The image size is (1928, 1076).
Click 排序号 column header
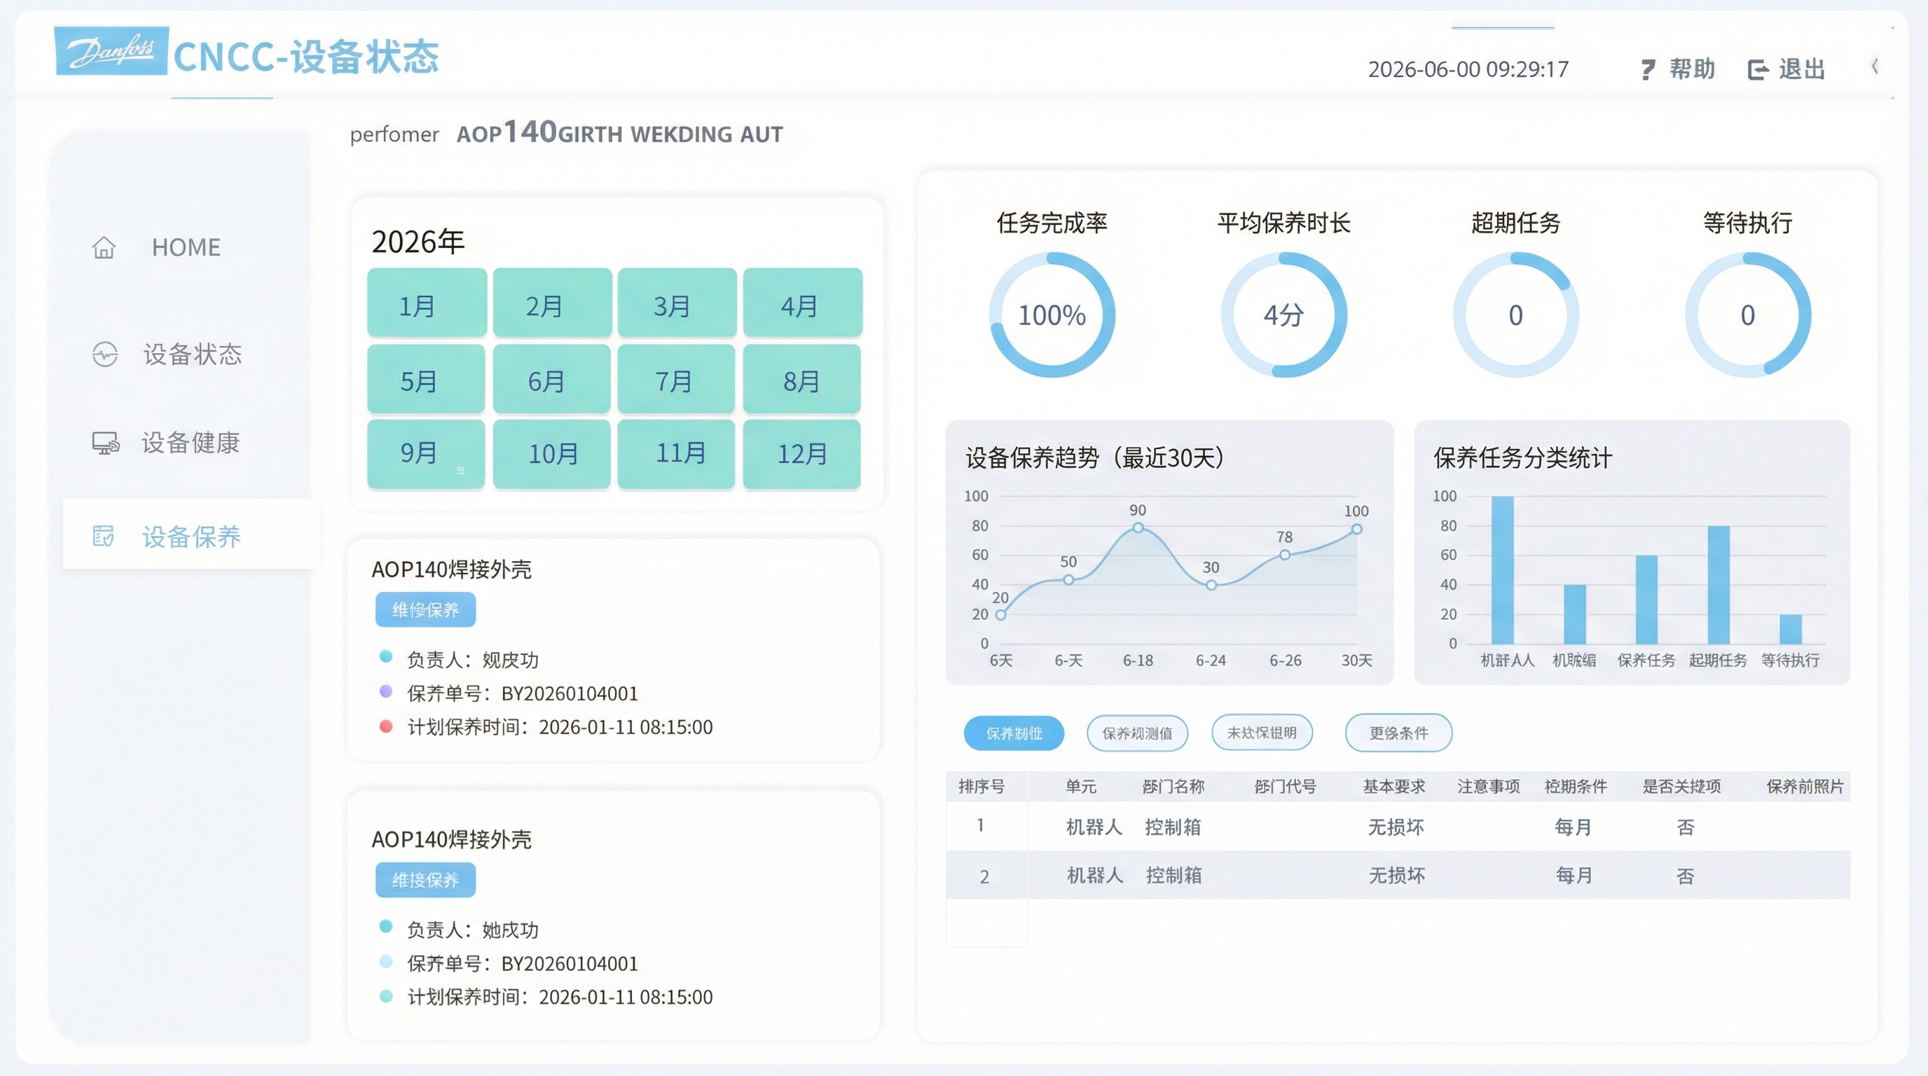click(982, 787)
